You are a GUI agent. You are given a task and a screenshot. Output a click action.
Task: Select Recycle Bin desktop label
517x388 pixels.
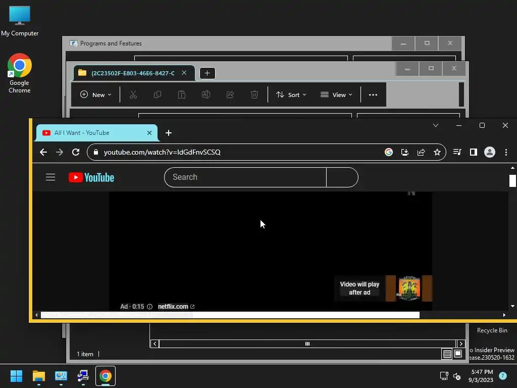tap(492, 330)
